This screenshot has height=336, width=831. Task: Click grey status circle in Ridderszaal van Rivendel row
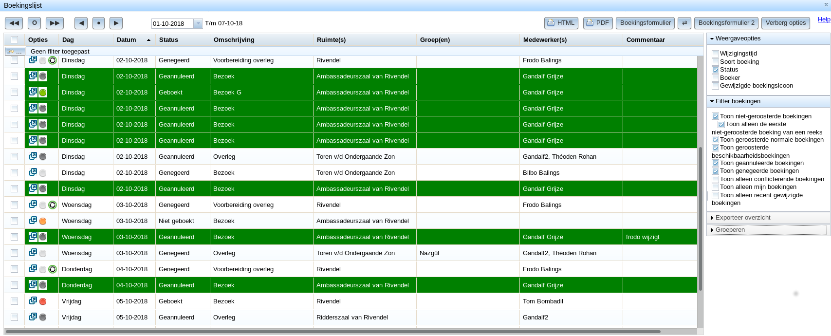(x=43, y=317)
